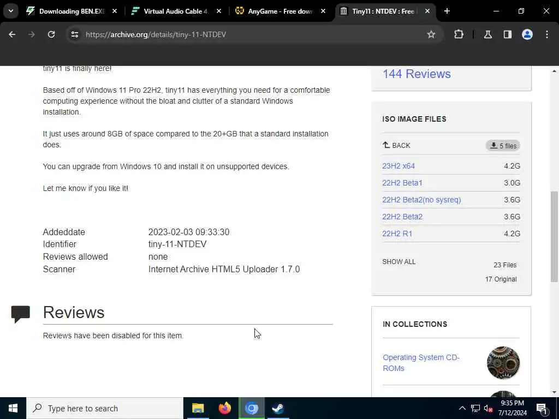Open Chrome three-dot menu
Image resolution: width=559 pixels, height=419 pixels.
[547, 34]
